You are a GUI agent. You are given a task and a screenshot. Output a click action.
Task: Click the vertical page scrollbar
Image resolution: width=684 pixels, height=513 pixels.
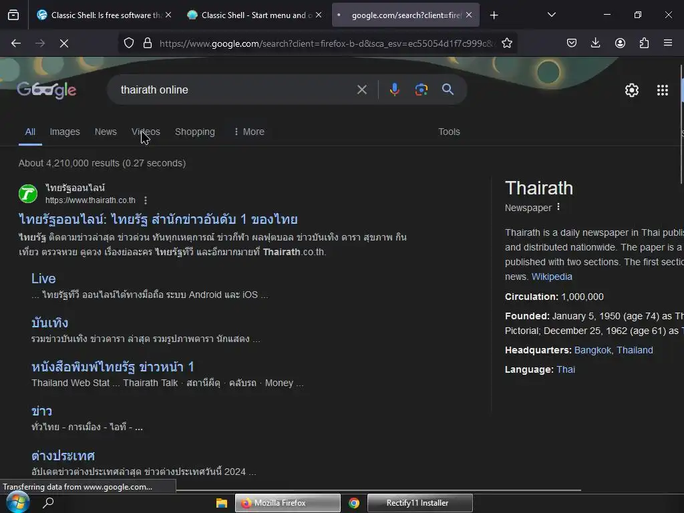[x=681, y=124]
